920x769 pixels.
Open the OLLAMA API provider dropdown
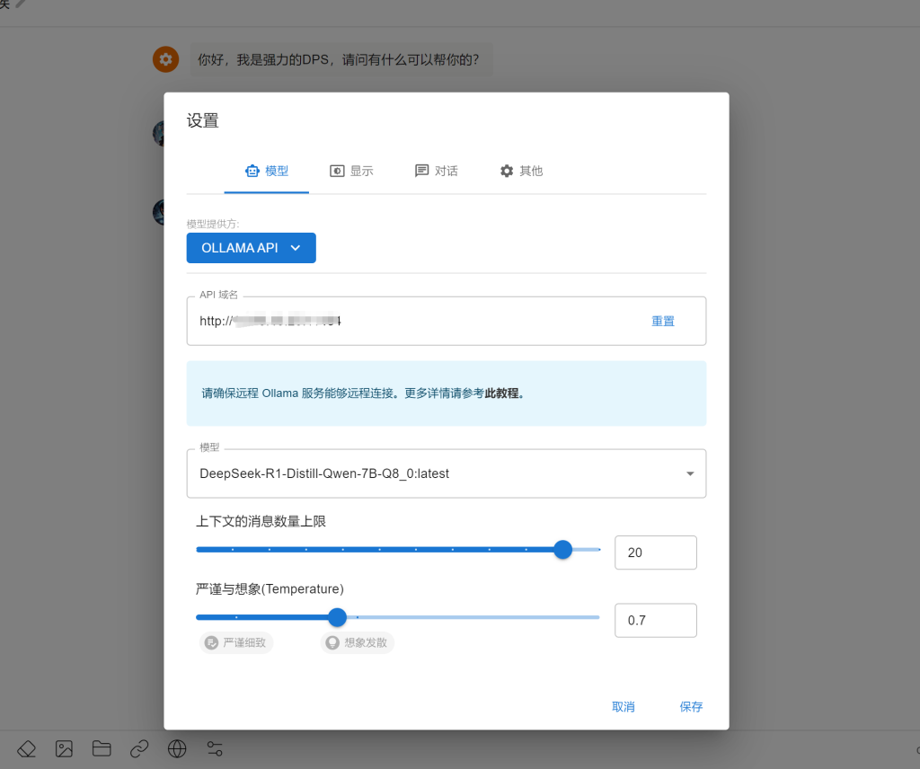(251, 248)
